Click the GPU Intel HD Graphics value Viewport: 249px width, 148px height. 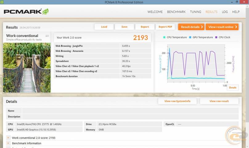[49, 129]
